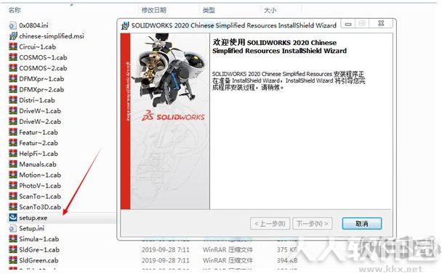Viewport: 442px width, 274px height.
Task: Click the DFMXpr~2.cab archive icon
Action: (12, 89)
